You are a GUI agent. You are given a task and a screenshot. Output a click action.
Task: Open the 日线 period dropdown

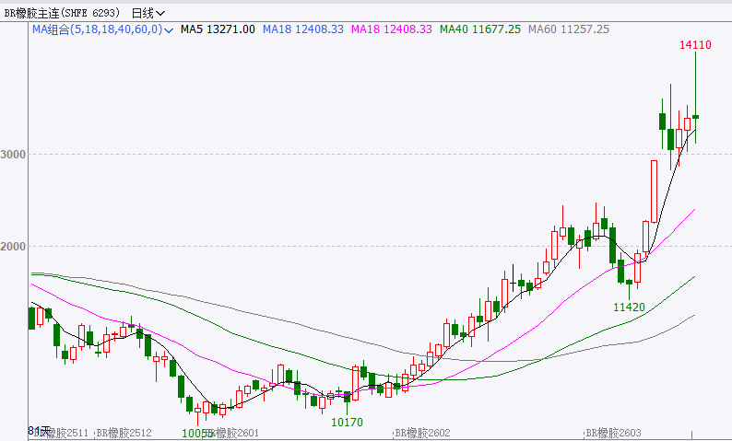[148, 14]
